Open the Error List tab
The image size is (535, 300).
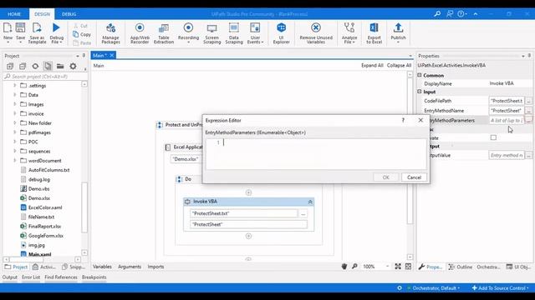pyautogui.click(x=31, y=277)
